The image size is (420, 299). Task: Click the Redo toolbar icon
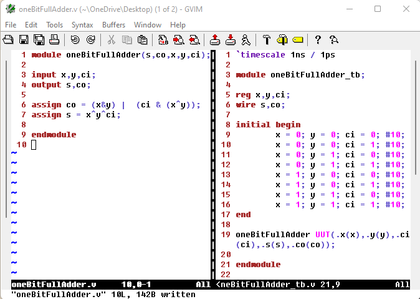point(90,40)
